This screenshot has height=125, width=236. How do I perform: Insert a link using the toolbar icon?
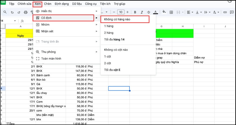tap(225, 12)
